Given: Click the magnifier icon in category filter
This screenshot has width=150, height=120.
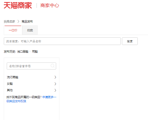Looking at the screenshot, I should (x=53, y=66).
